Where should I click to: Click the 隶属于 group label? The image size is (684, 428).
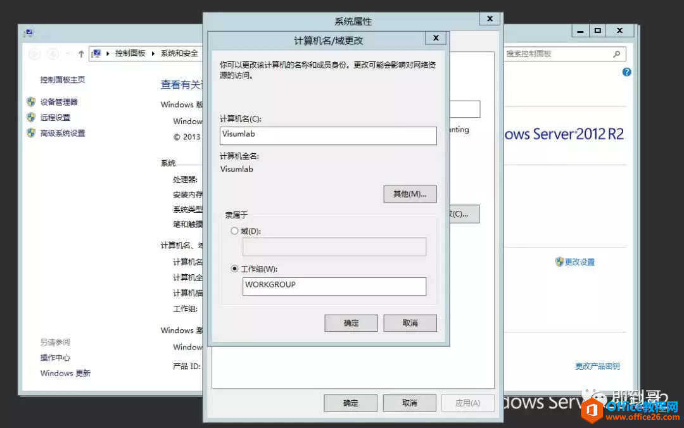point(236,215)
